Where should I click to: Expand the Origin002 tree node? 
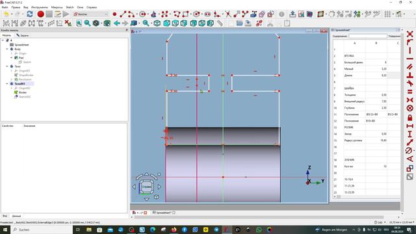tap(12, 88)
